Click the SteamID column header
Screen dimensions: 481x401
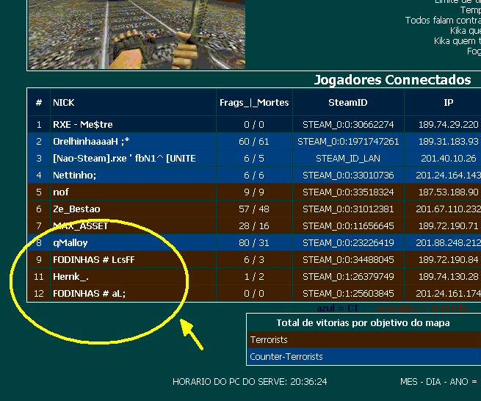(x=348, y=102)
